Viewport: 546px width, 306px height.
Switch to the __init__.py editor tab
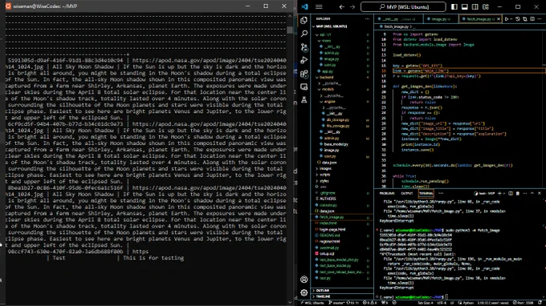pos(399,19)
